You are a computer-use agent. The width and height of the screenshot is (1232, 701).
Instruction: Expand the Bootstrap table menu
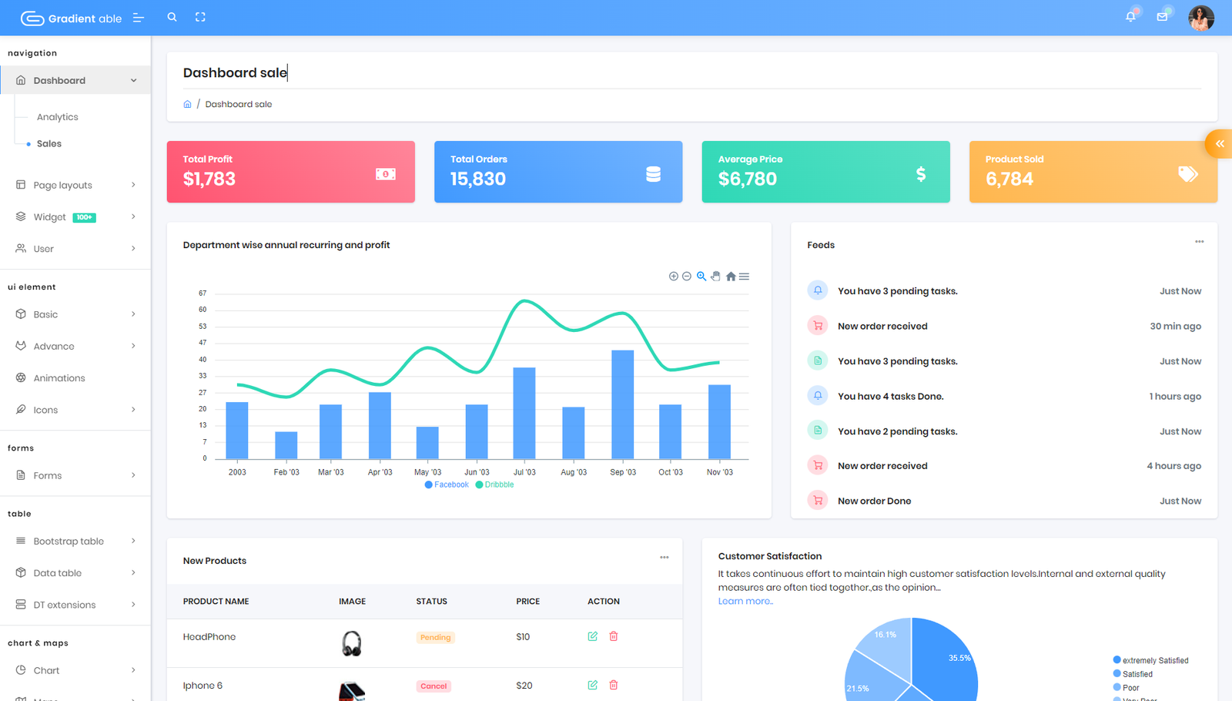pyautogui.click(x=75, y=541)
